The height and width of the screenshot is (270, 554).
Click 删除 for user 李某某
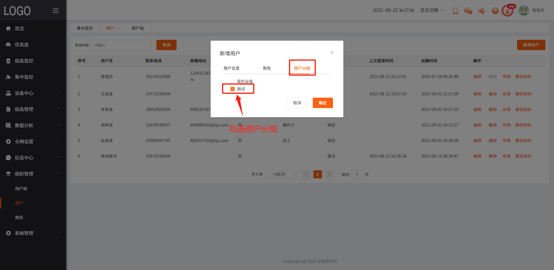tap(493, 109)
